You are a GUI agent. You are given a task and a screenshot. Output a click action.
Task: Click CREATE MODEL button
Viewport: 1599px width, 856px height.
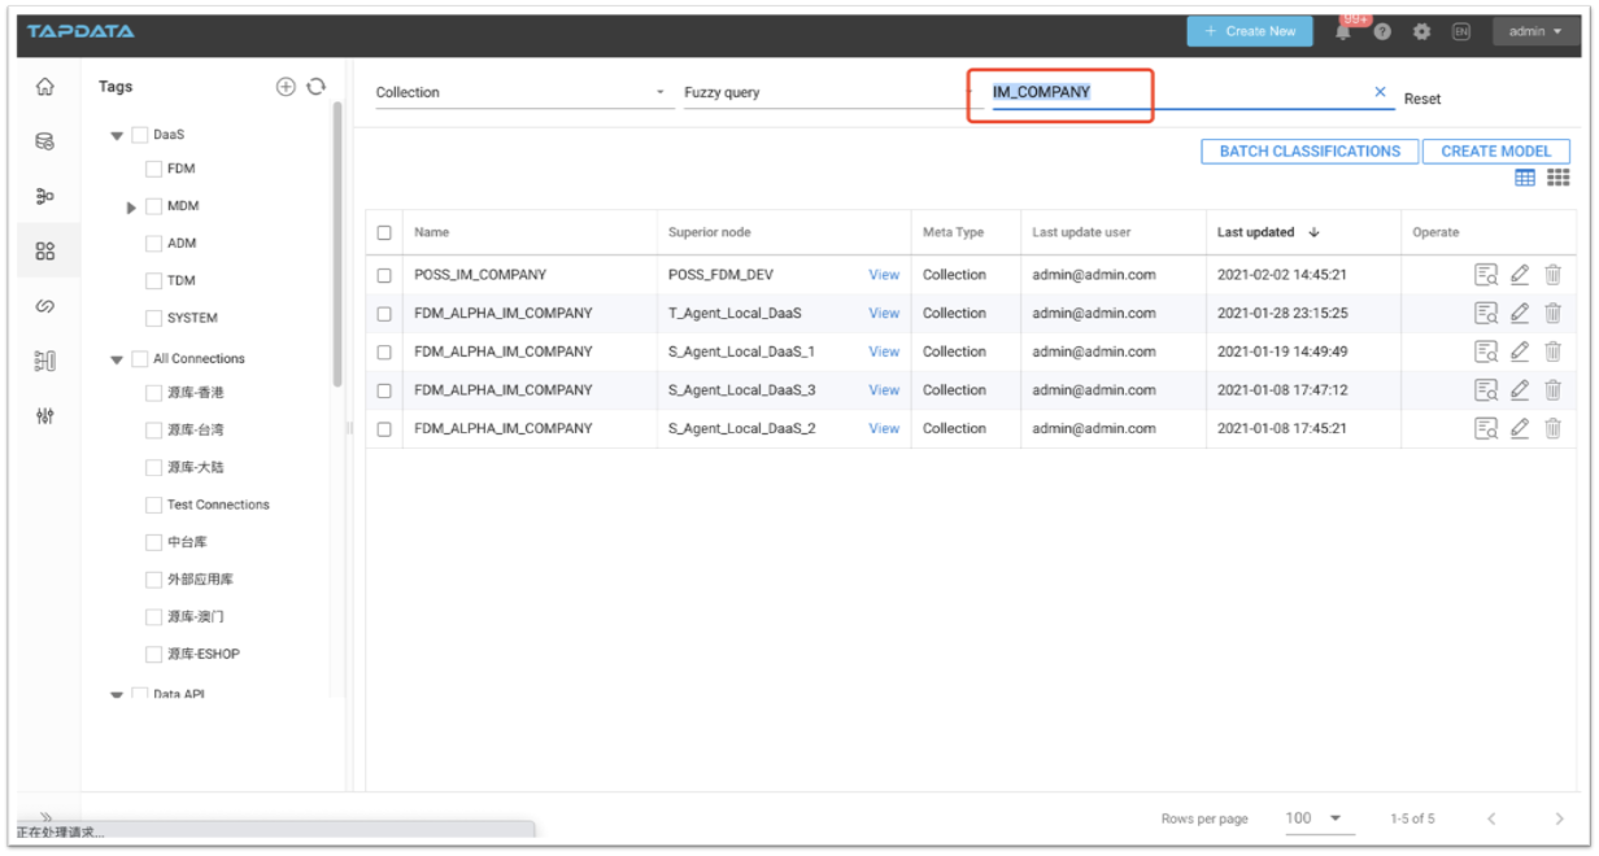(x=1496, y=151)
